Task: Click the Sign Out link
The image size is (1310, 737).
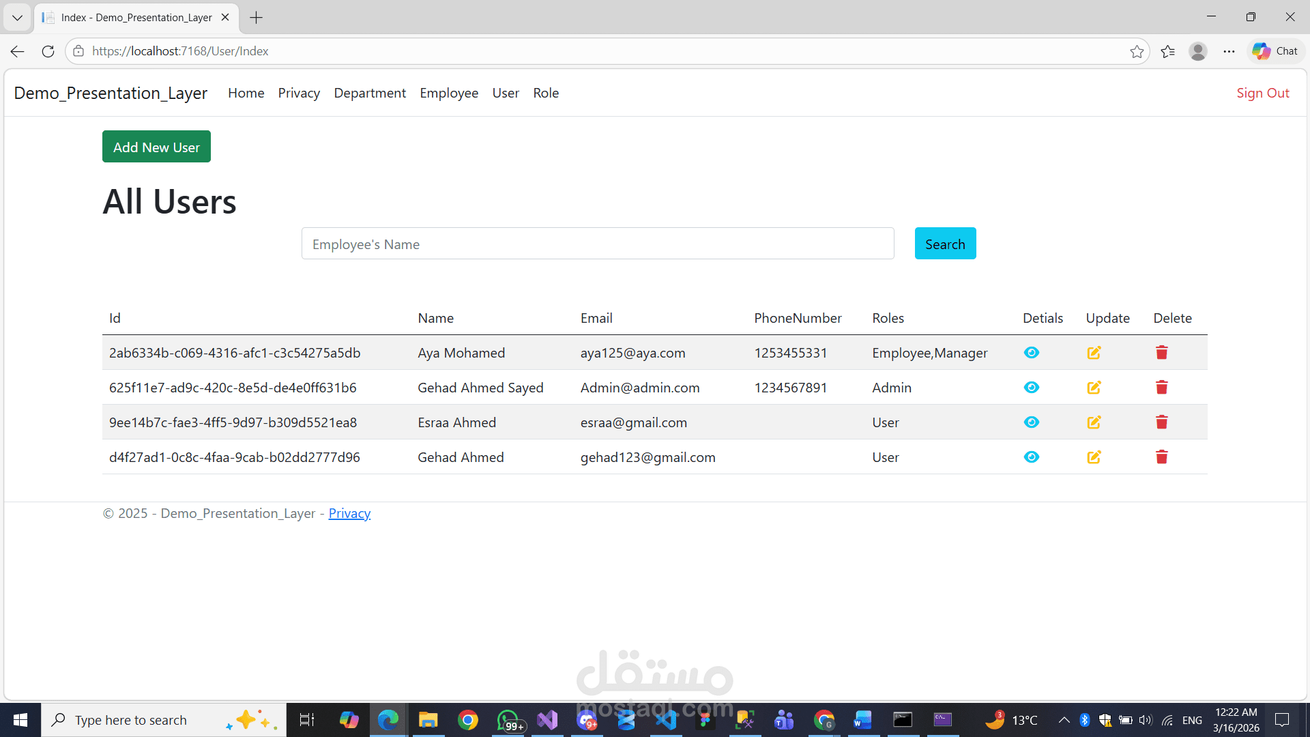Action: click(1262, 93)
